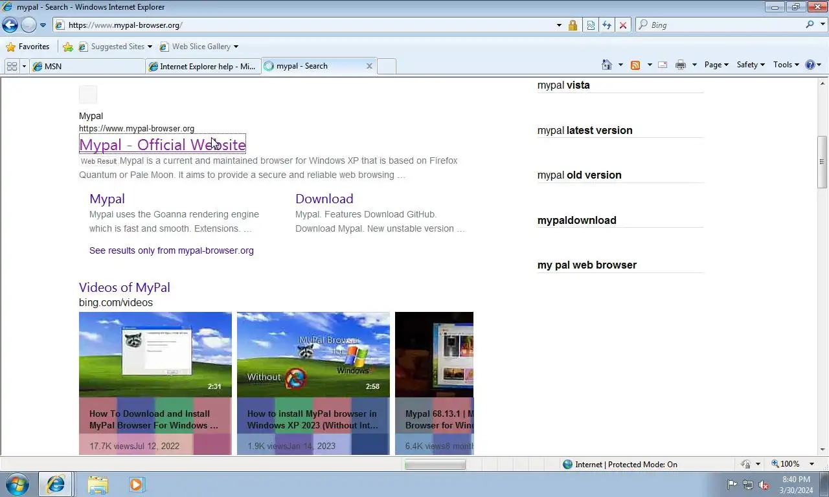829x497 pixels.
Task: Open Windows Media Player taskbar icon
Action: coord(137,484)
